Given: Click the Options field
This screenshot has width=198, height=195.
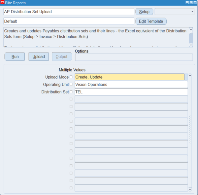Looking at the screenshot, I should tap(134, 57).
